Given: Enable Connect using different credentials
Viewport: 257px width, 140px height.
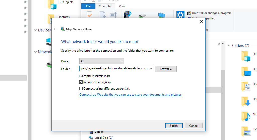Looking at the screenshot, I should (81, 89).
